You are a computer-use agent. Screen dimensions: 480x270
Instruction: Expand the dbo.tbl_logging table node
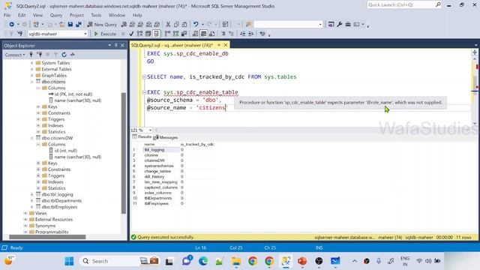coord(31,194)
